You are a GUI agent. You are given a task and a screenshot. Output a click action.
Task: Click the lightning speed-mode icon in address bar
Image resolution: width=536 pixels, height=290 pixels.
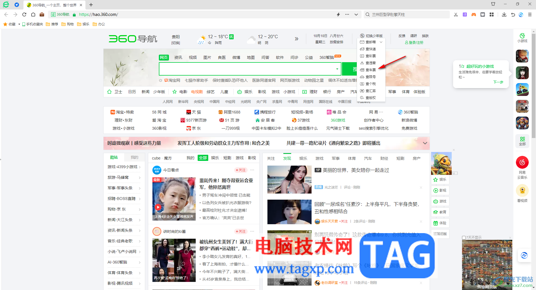[x=338, y=14]
